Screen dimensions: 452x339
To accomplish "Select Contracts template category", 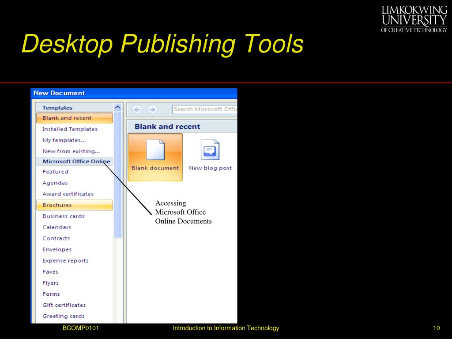I will point(56,238).
